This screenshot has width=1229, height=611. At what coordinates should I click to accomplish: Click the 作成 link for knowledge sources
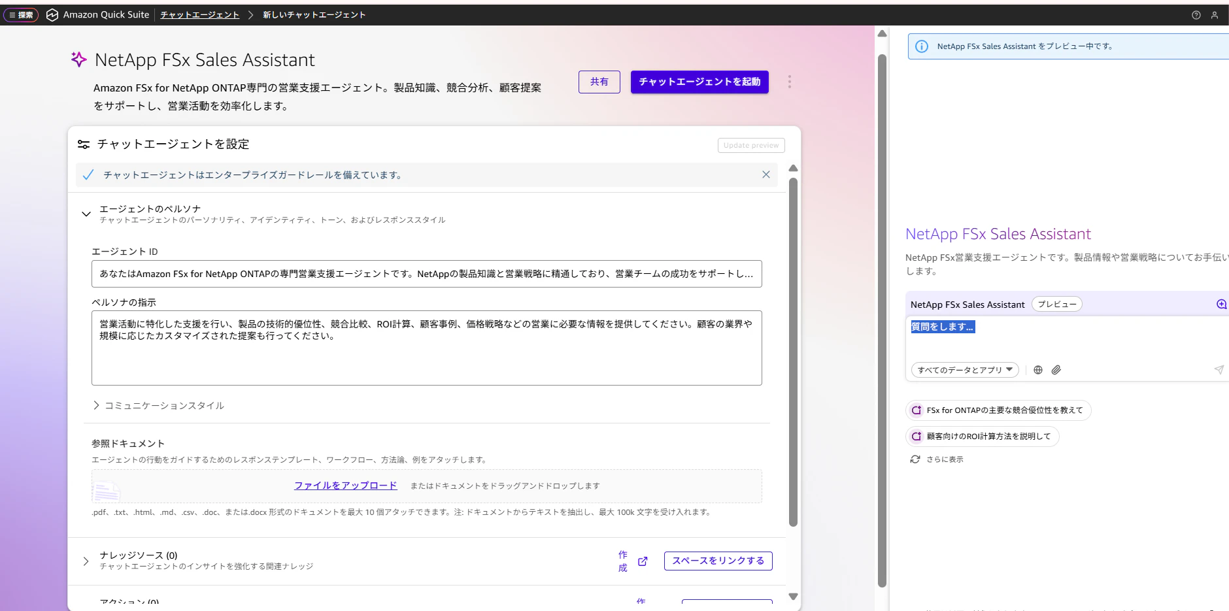(622, 561)
